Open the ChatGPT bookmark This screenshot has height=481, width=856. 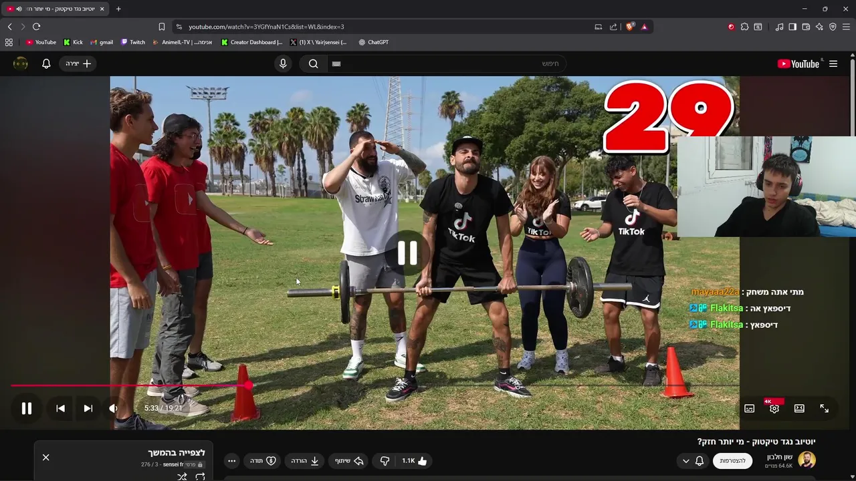[373, 42]
